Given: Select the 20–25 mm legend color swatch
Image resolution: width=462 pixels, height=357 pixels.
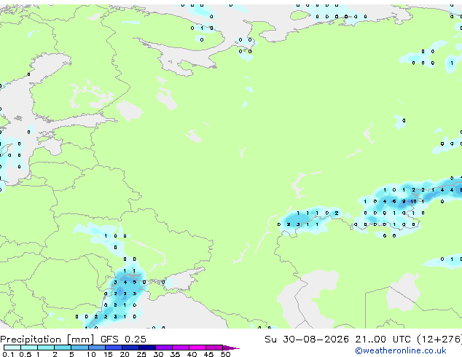Looking at the screenshot, I should [x=130, y=348].
